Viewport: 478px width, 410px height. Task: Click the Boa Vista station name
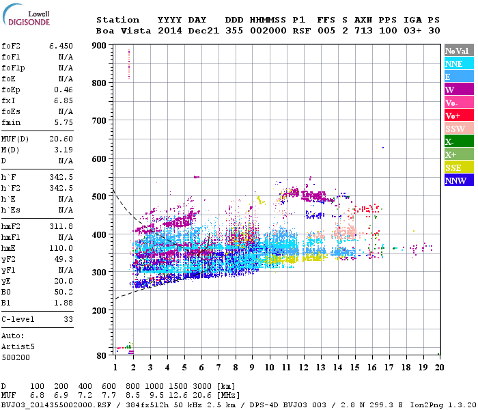pos(124,31)
